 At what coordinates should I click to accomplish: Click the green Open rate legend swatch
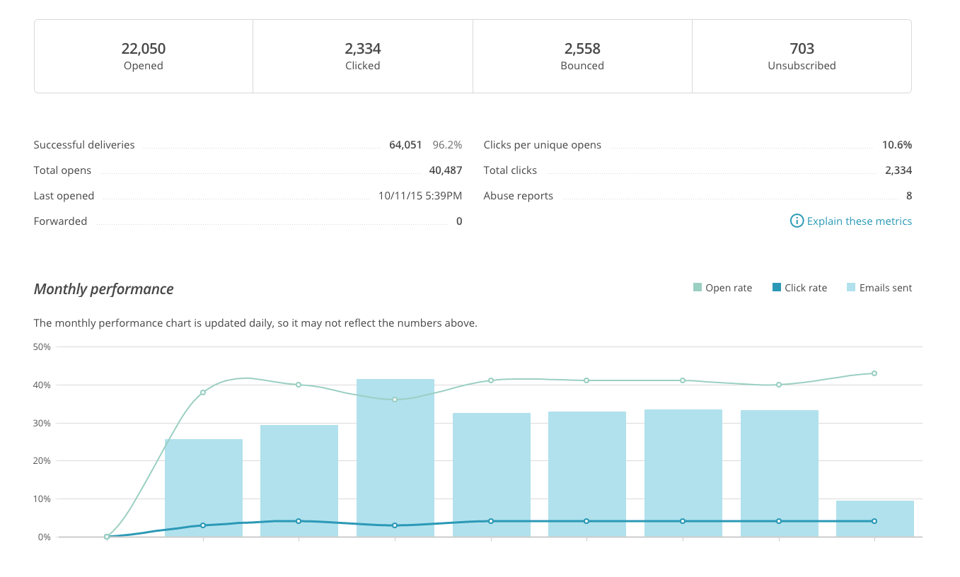[x=698, y=288]
